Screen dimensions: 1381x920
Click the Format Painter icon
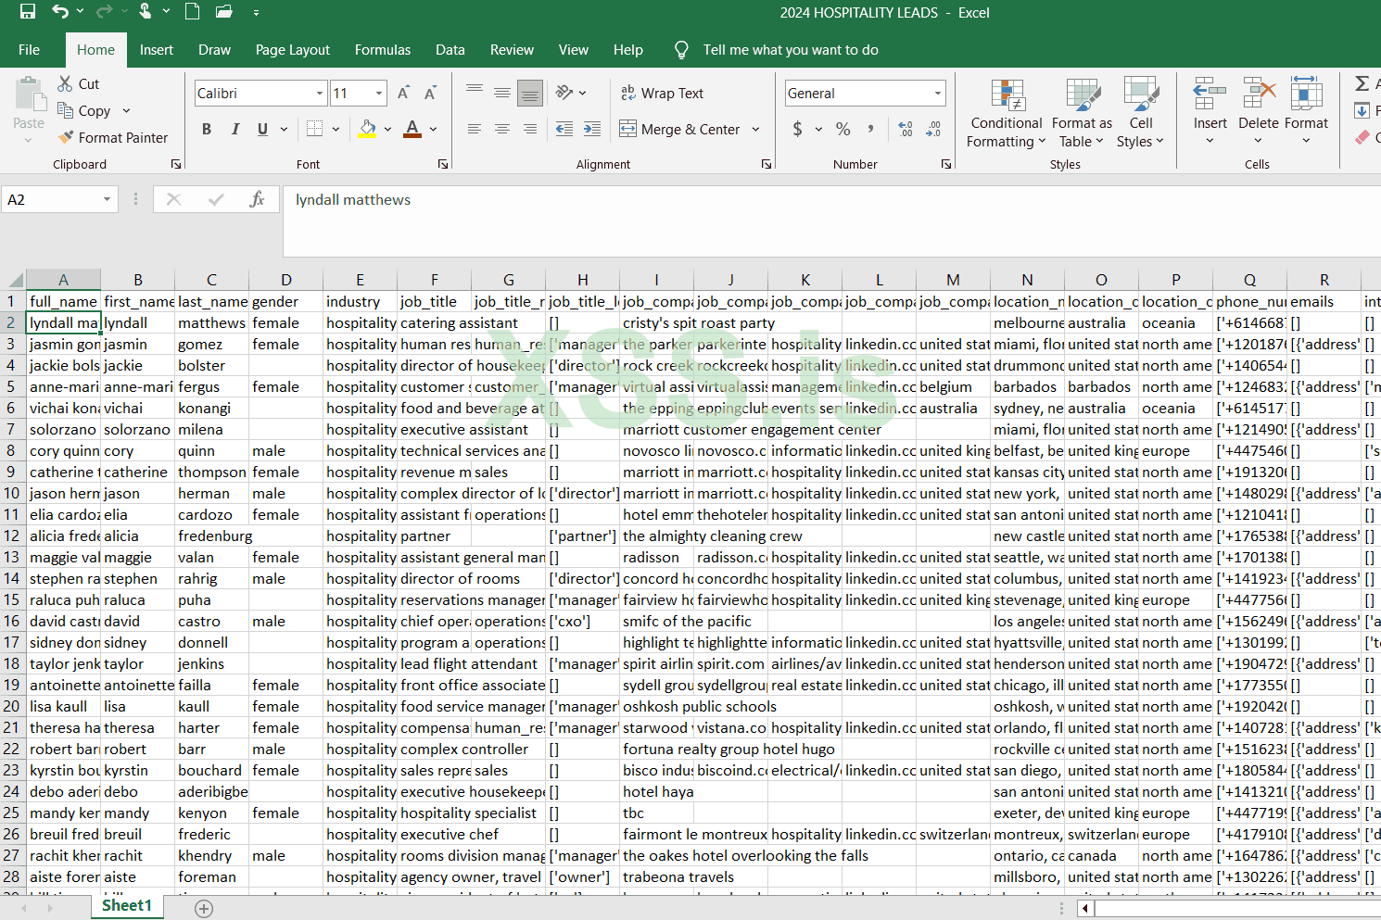coord(67,137)
